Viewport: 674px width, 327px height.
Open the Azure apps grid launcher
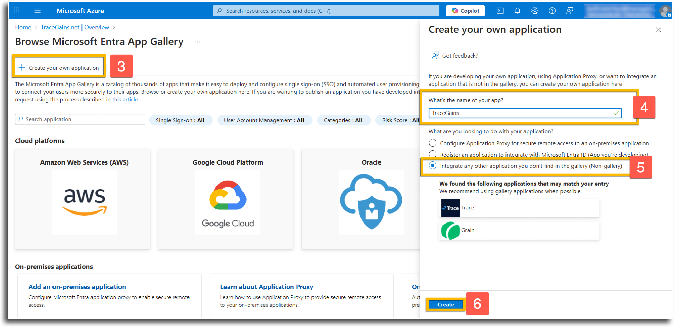click(17, 10)
